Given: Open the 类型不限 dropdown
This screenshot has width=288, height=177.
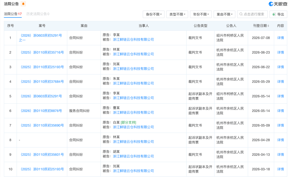Looking at the screenshot, I should (x=177, y=14).
